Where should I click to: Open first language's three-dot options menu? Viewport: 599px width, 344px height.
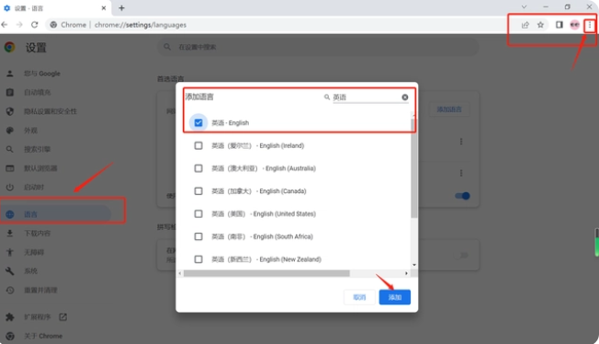coord(461,142)
